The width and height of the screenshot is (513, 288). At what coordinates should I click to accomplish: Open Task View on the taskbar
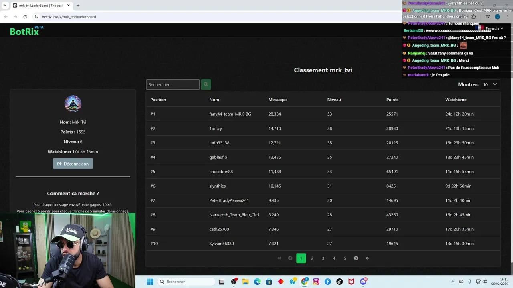pos(221,282)
